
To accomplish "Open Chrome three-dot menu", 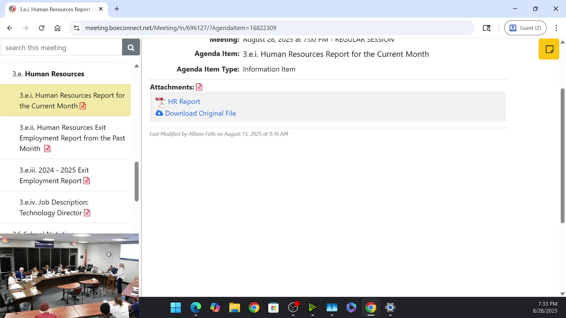I will pos(556,28).
